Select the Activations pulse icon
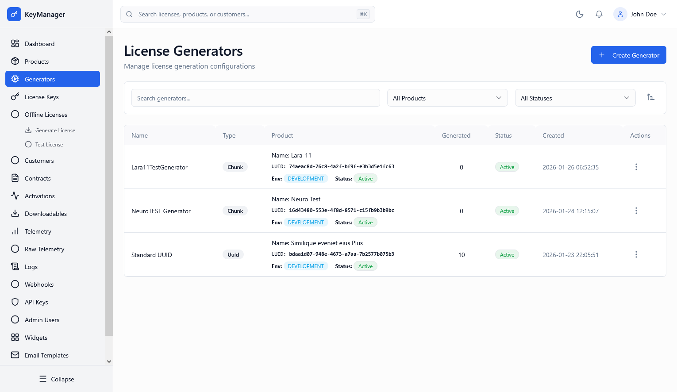The width and height of the screenshot is (677, 392). click(x=15, y=196)
